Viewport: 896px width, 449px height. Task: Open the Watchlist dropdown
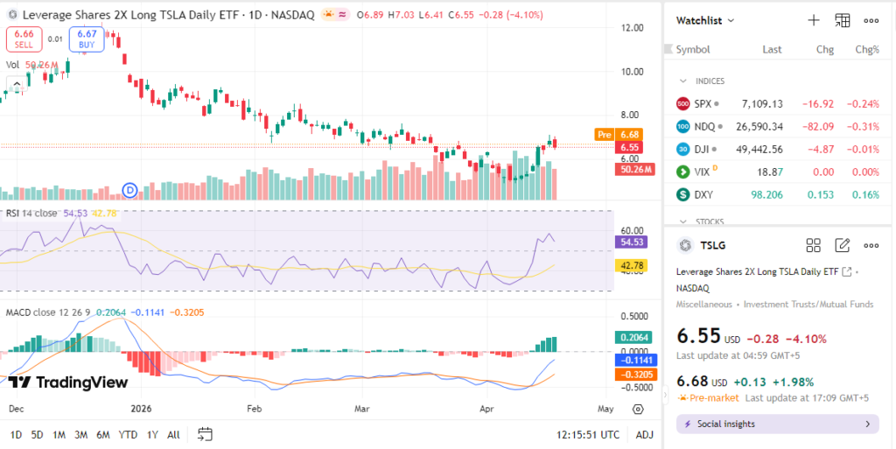coord(705,20)
